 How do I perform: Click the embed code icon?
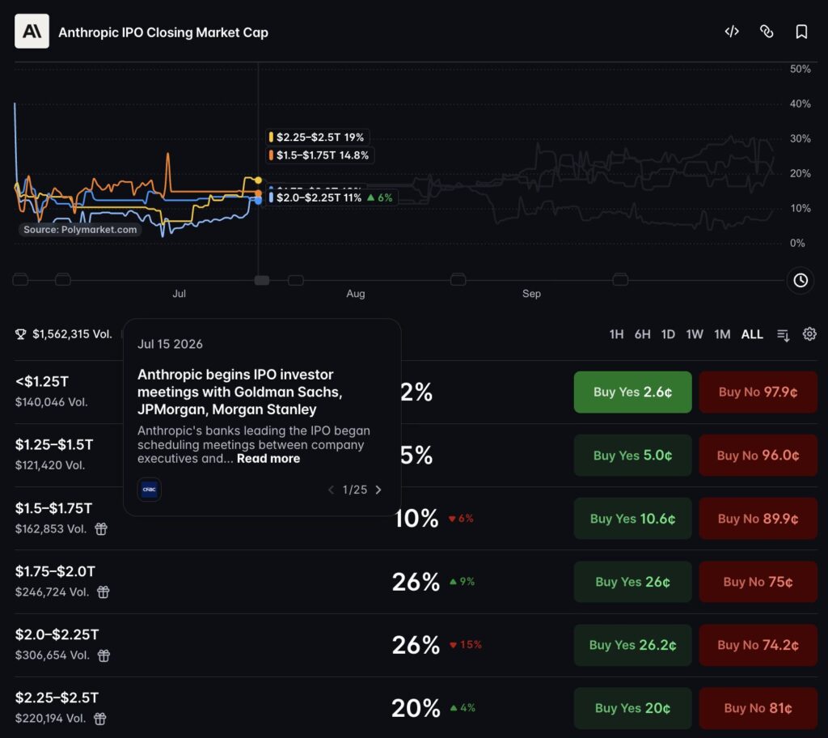pos(731,32)
